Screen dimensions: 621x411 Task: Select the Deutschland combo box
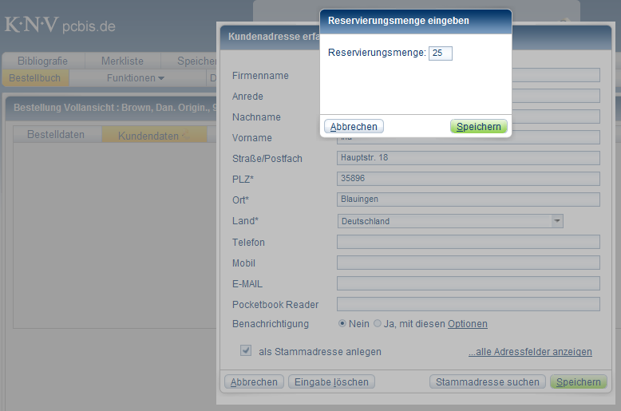[444, 221]
